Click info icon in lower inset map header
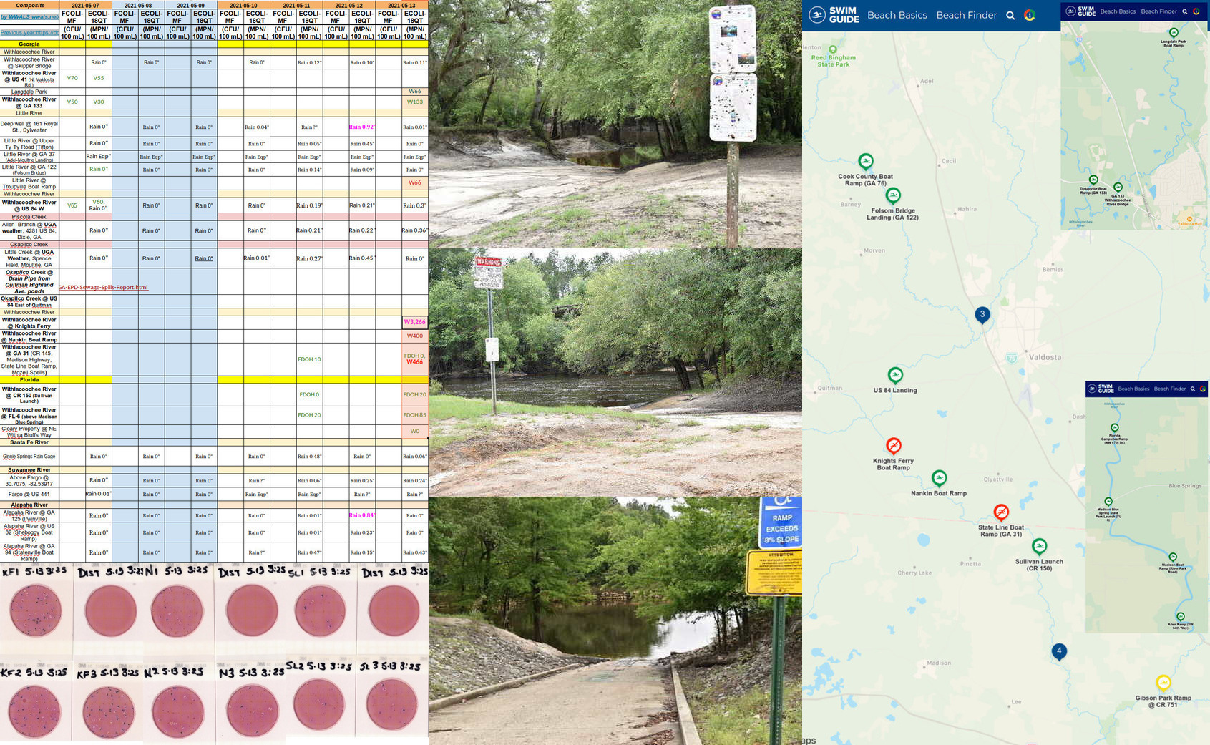This screenshot has width=1210, height=745. click(1203, 389)
